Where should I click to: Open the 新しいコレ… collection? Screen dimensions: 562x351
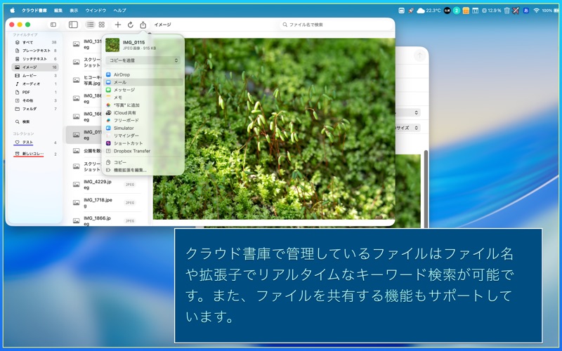[x=35, y=154]
